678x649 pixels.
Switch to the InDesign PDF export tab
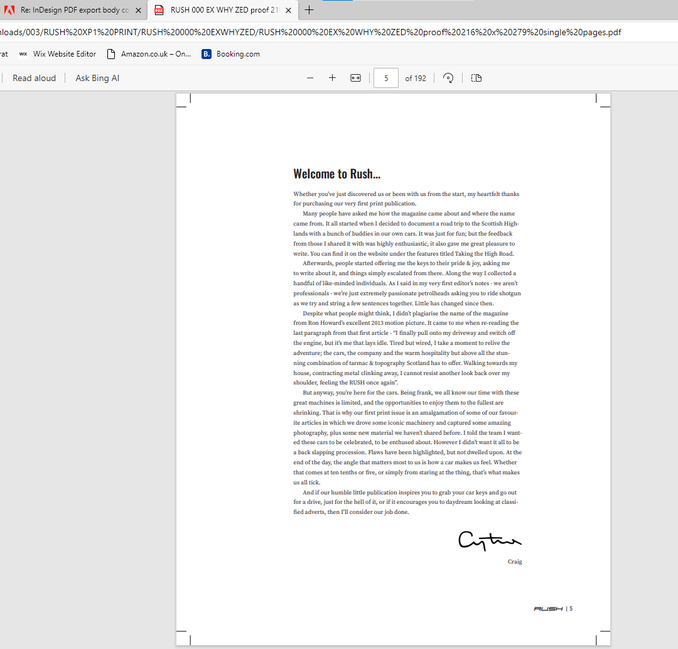pyautogui.click(x=75, y=10)
